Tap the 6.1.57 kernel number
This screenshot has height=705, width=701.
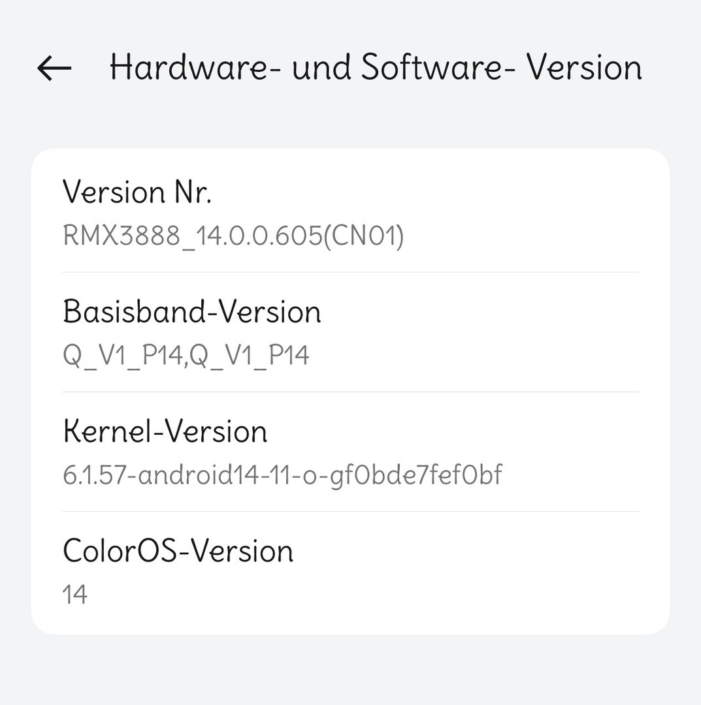point(91,475)
